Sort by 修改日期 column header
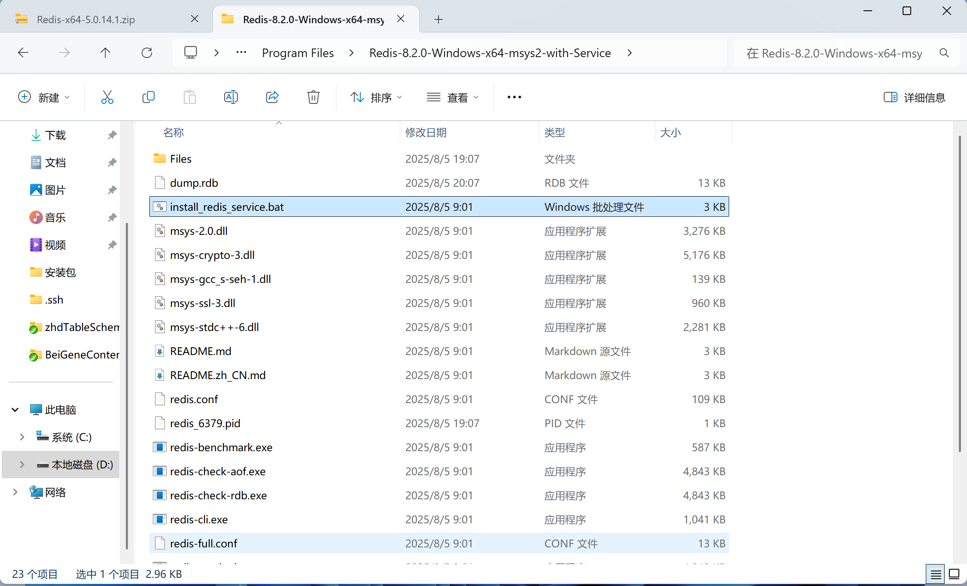Screen dimensions: 967x586 pyautogui.click(x=426, y=133)
